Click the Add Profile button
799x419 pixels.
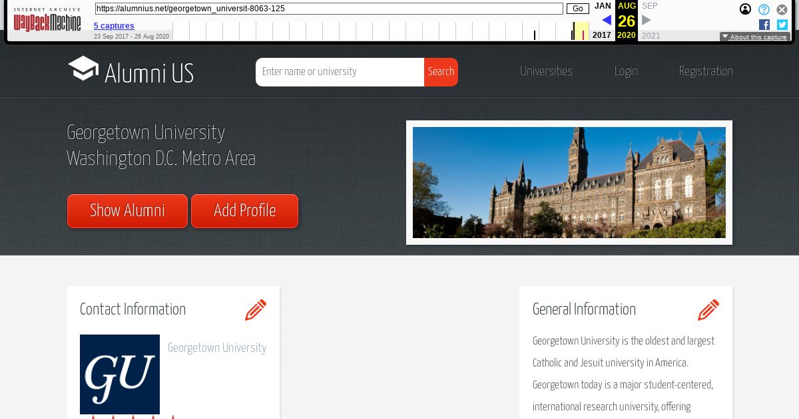244,211
